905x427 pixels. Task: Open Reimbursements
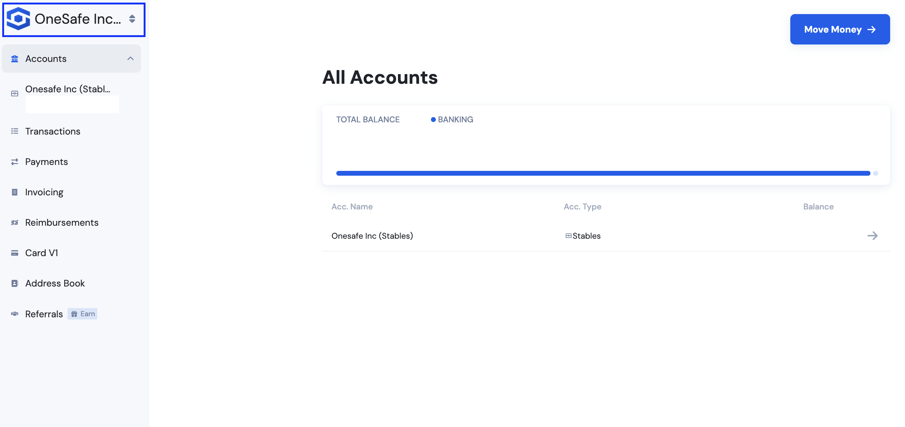coord(62,222)
